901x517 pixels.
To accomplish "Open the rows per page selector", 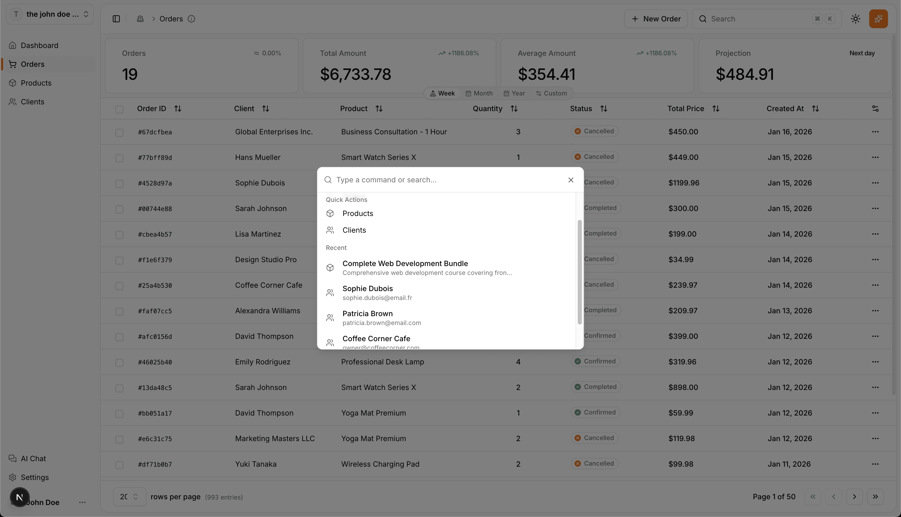I will (x=129, y=496).
